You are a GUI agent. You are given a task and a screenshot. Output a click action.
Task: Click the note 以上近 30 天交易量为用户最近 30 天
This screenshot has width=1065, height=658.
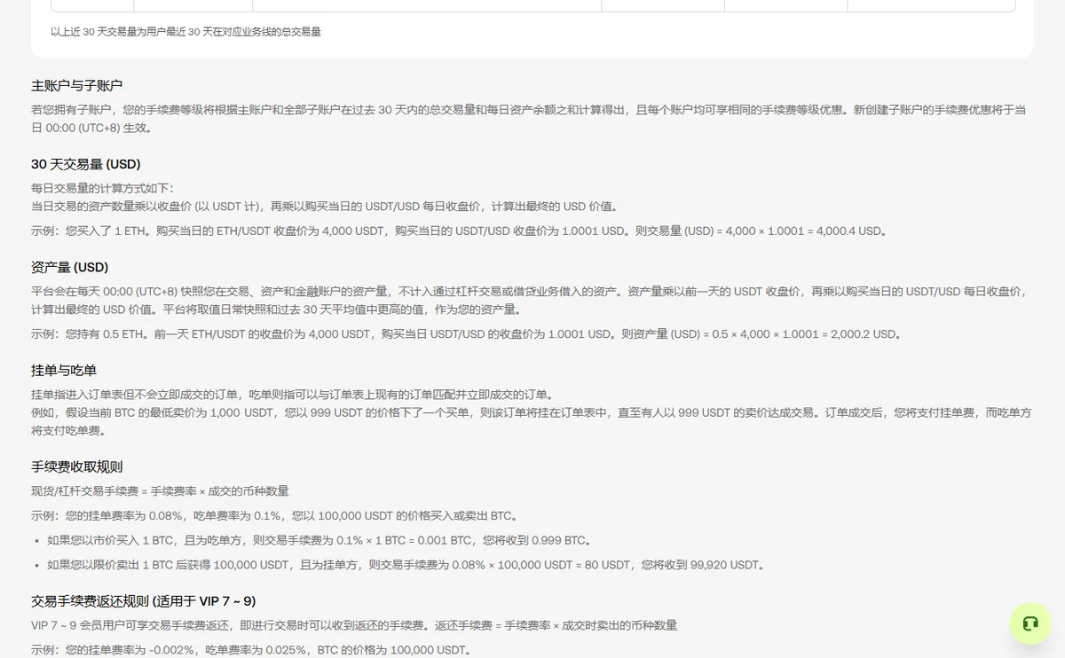(x=186, y=32)
